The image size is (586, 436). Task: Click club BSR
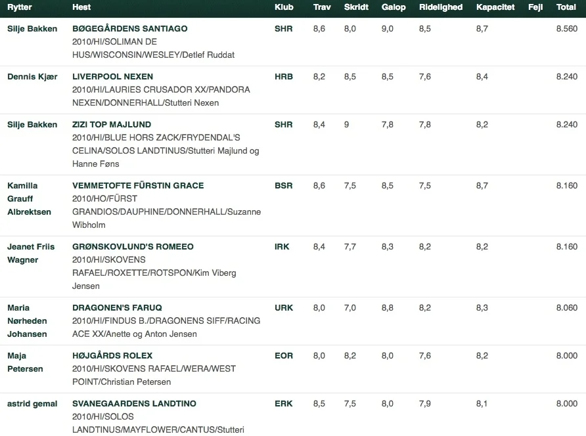[284, 186]
